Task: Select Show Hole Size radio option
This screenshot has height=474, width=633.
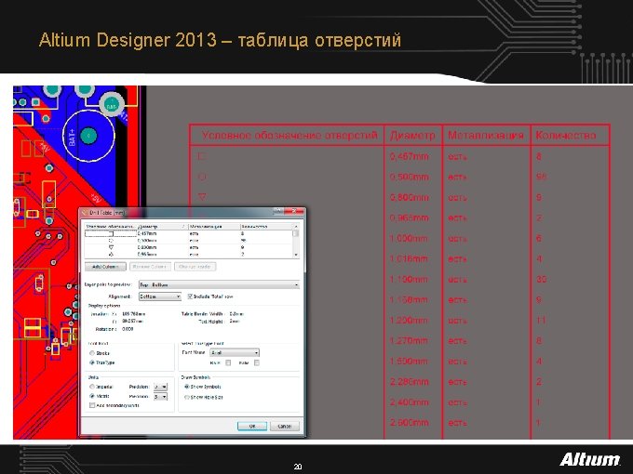Action: pos(187,397)
